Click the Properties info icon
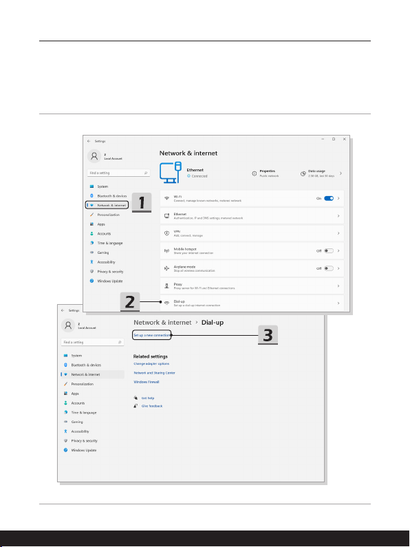This screenshot has width=410, height=547. 255,173
